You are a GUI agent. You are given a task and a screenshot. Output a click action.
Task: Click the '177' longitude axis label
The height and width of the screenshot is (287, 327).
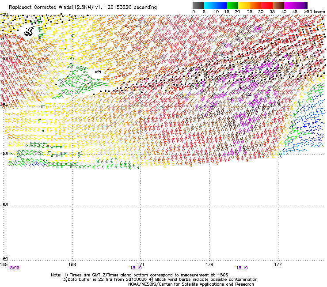point(278,264)
